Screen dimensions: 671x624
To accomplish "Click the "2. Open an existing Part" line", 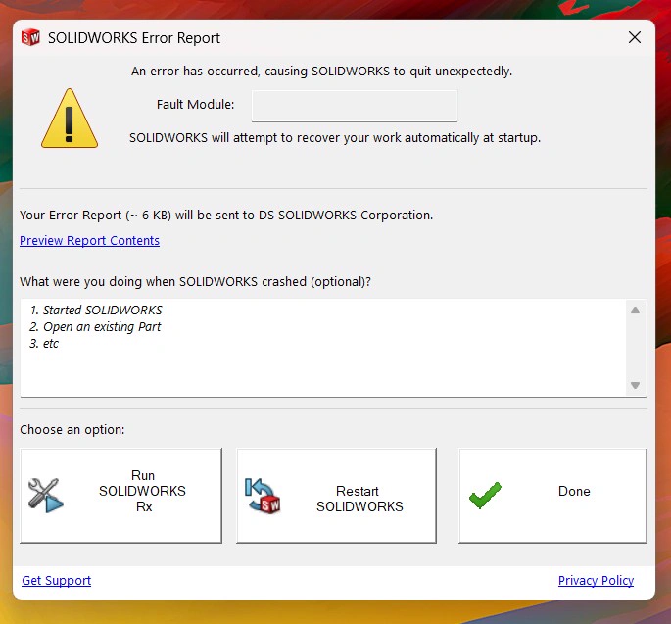I will [x=95, y=327].
